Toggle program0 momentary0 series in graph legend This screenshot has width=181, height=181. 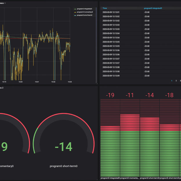(x=85, y=12)
